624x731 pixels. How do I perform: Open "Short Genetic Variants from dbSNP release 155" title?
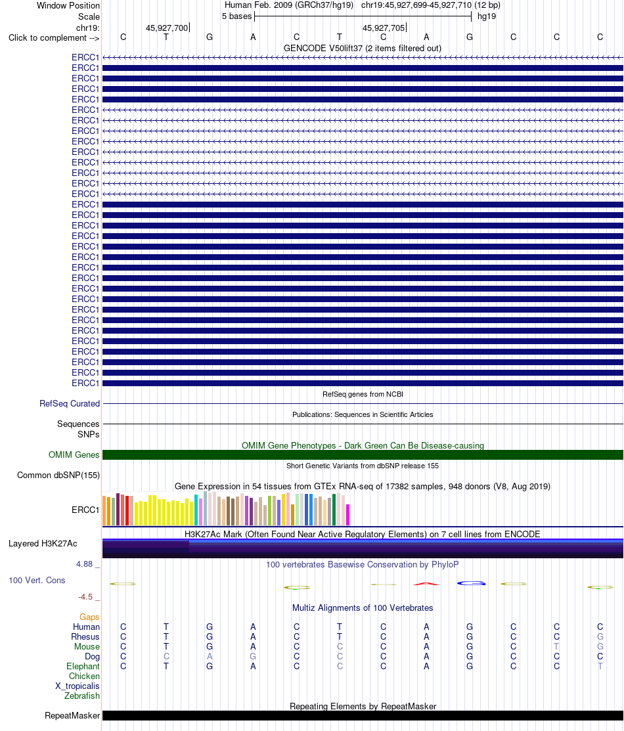pos(363,466)
